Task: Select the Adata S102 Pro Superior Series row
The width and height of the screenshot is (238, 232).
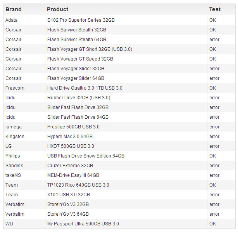Action: pos(119,20)
